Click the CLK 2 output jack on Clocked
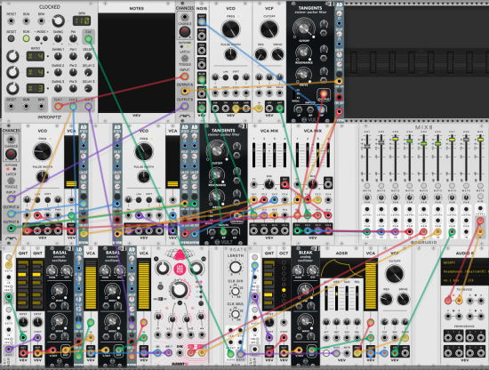This screenshot has height=370, width=489. point(73,107)
